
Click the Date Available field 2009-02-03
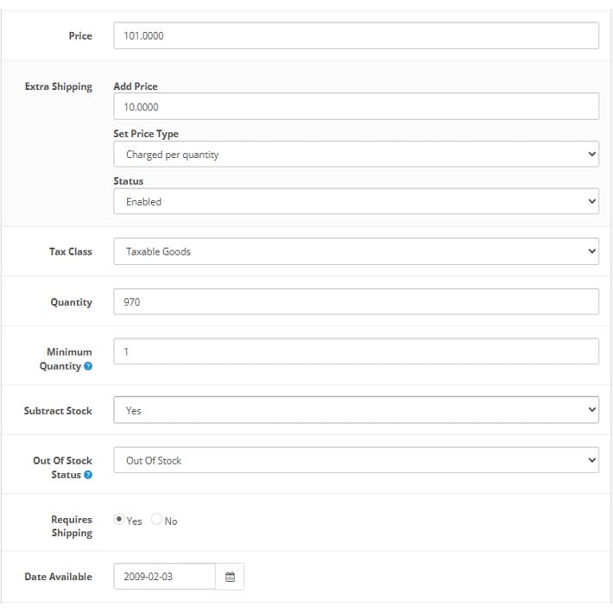[165, 576]
